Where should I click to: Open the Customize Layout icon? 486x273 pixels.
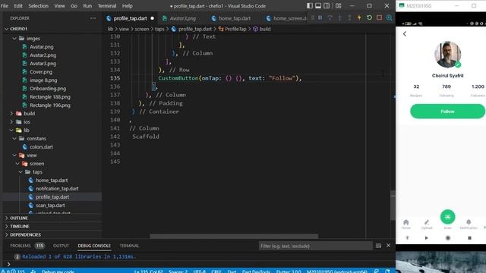339,5
